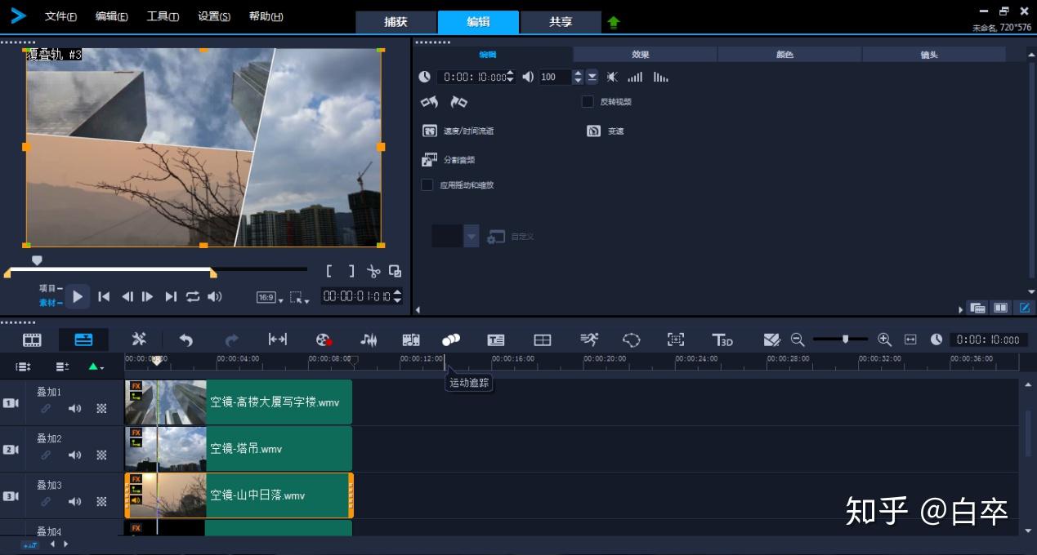
Task: Mute clip audio in options panel
Action: coord(612,77)
